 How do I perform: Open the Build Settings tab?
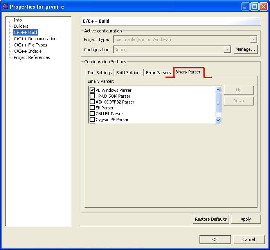tap(129, 73)
